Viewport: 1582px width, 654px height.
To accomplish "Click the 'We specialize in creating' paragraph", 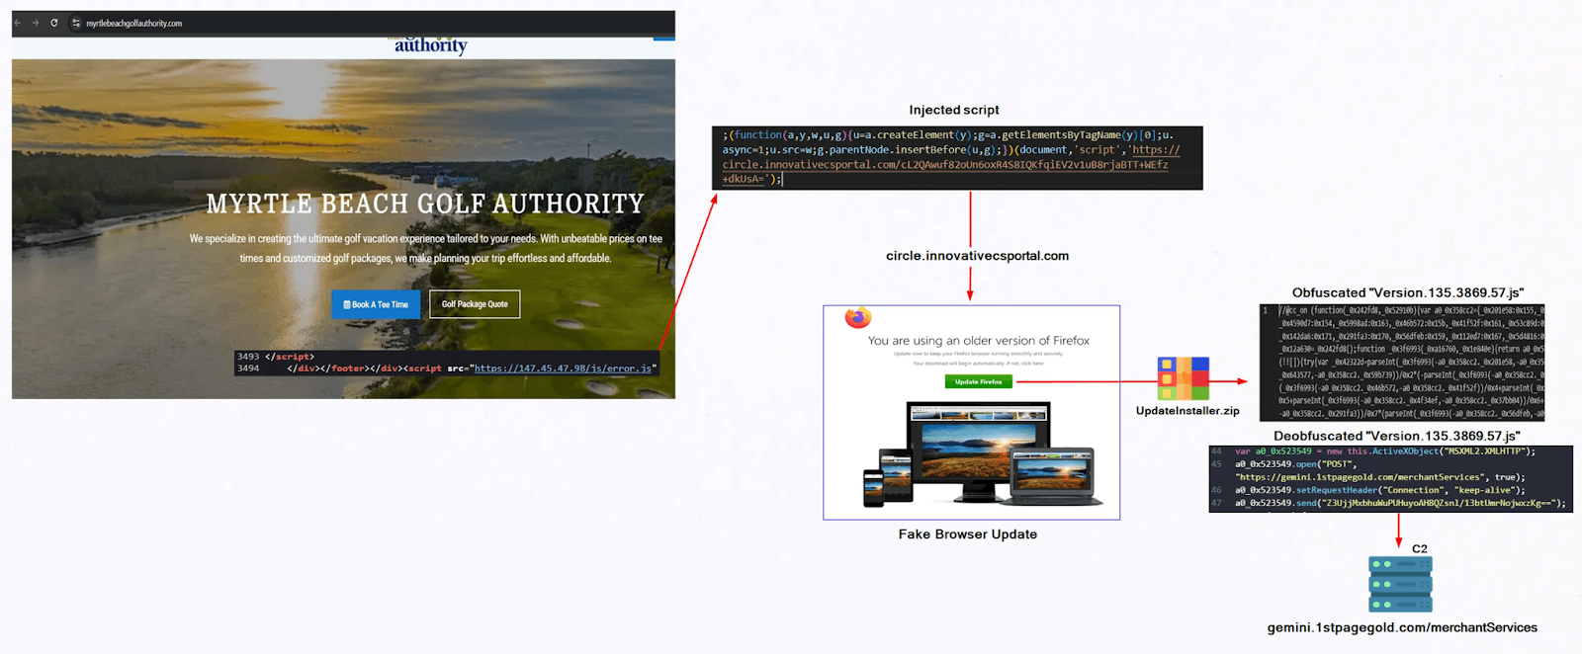I will pyautogui.click(x=425, y=248).
